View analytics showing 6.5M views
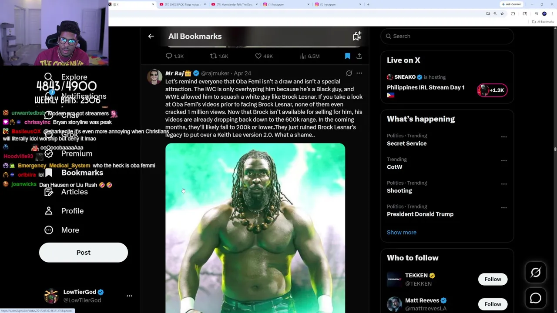The image size is (557, 313). [310, 56]
